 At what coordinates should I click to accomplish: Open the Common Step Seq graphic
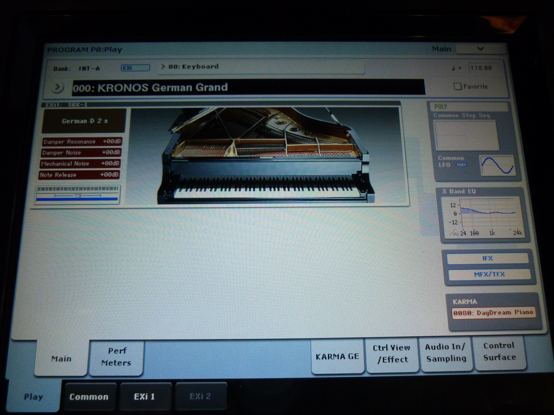(x=466, y=135)
